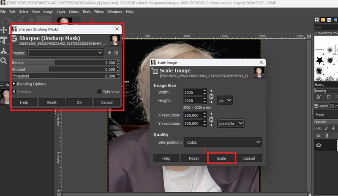
Task: Enable the Split view checkbox
Action: coord(99,91)
